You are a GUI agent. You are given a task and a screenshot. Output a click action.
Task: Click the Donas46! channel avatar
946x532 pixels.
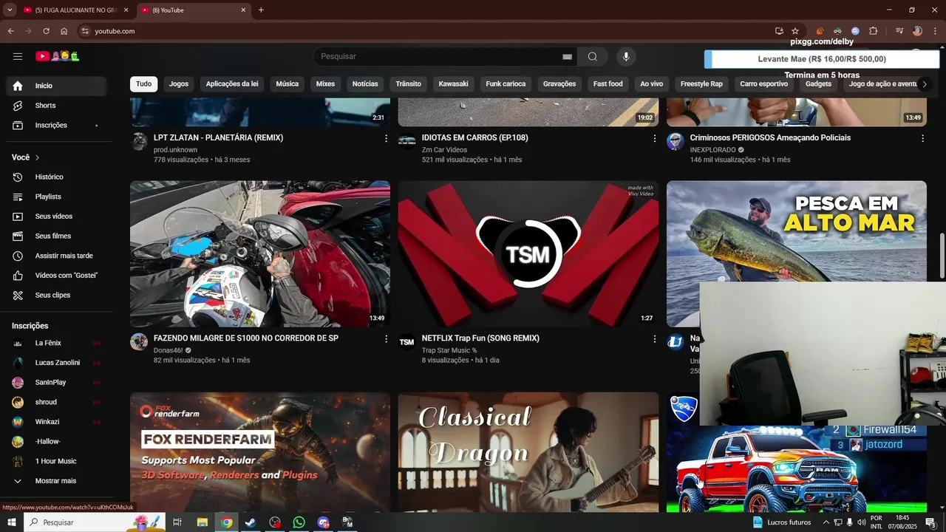click(x=139, y=341)
